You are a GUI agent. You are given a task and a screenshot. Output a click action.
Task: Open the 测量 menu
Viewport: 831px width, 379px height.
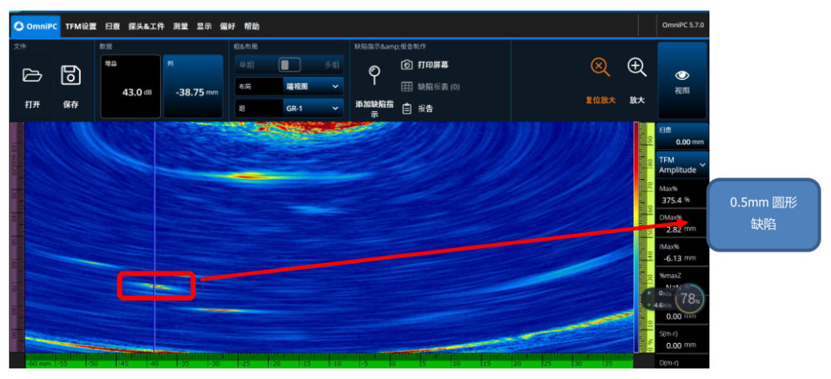[x=180, y=26]
